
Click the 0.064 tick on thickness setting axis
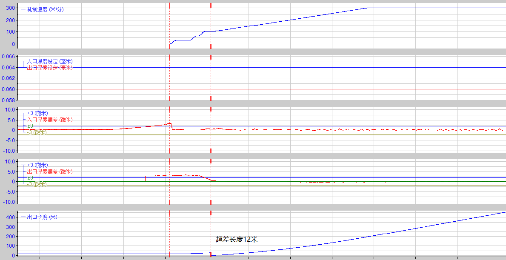(8, 67)
